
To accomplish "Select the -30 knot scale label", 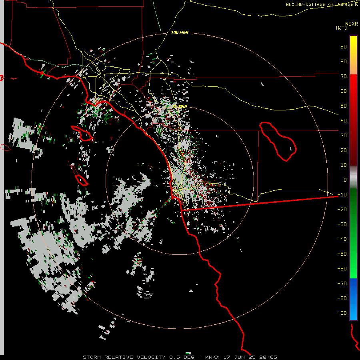I will pyautogui.click(x=342, y=224).
